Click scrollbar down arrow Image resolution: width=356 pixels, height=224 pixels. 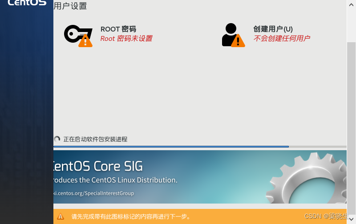(x=351, y=219)
